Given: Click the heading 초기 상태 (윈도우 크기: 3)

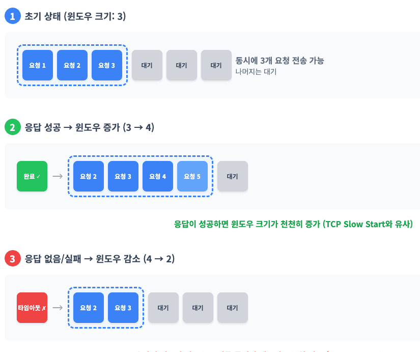Looking at the screenshot, I should tap(75, 16).
